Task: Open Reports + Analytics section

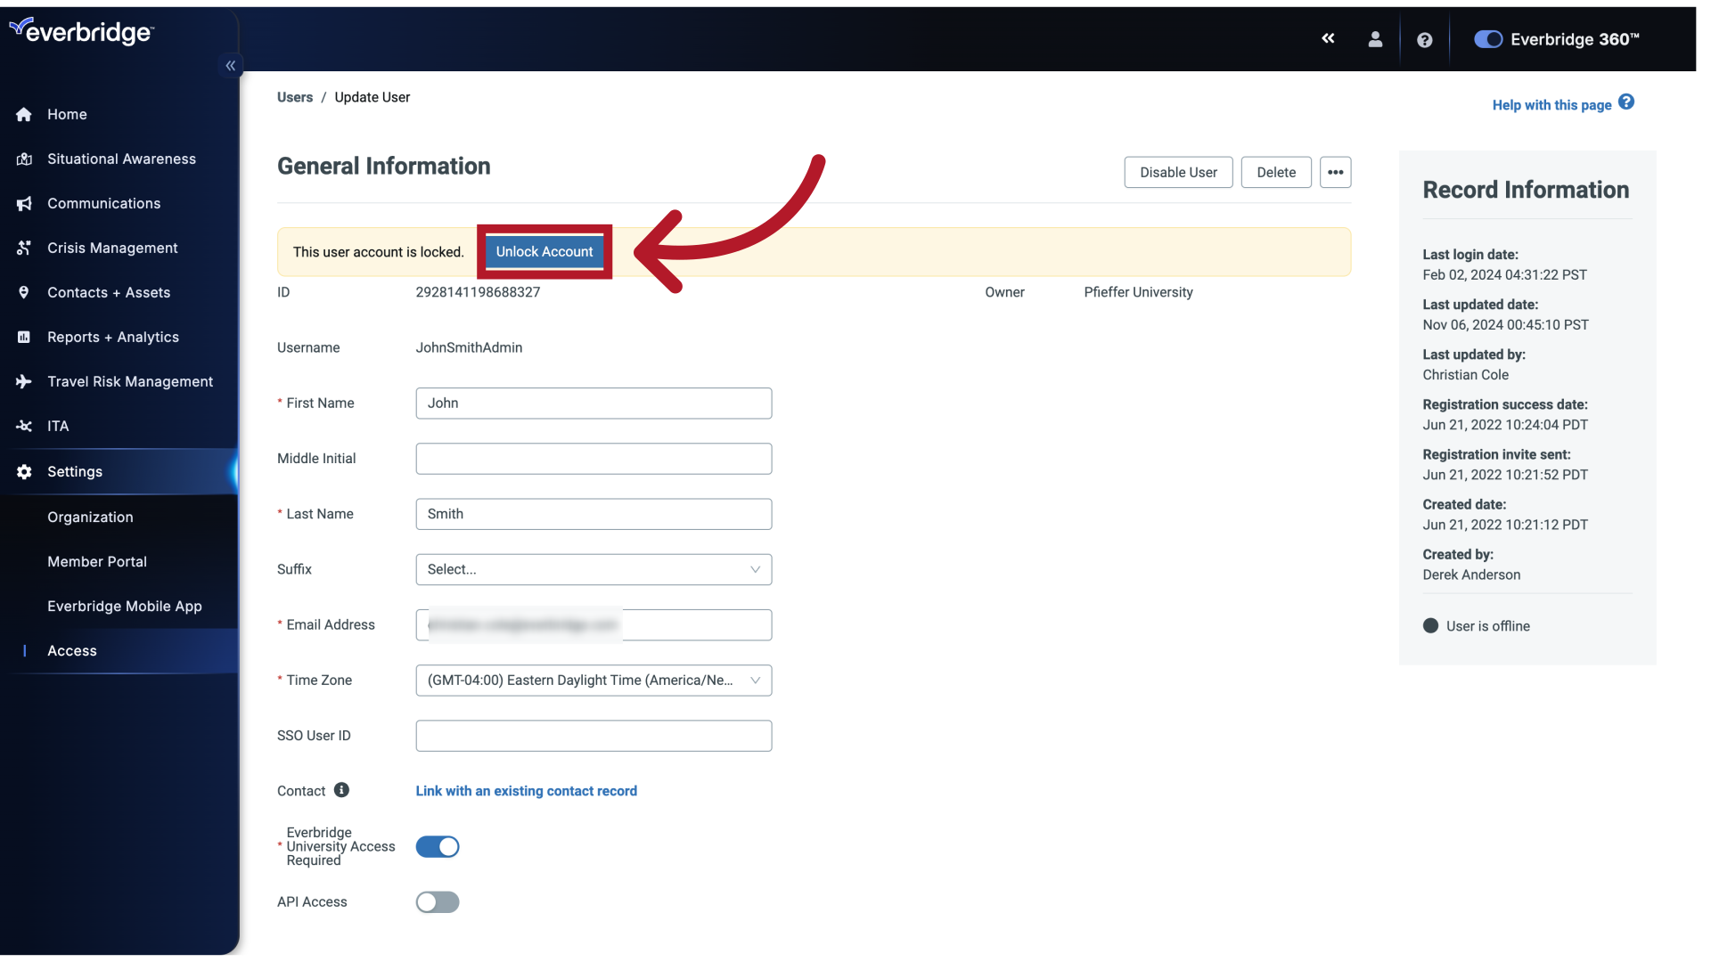Action: [113, 337]
